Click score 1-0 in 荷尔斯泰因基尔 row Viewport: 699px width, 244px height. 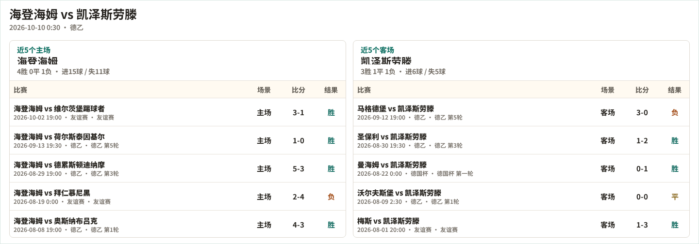(299, 140)
